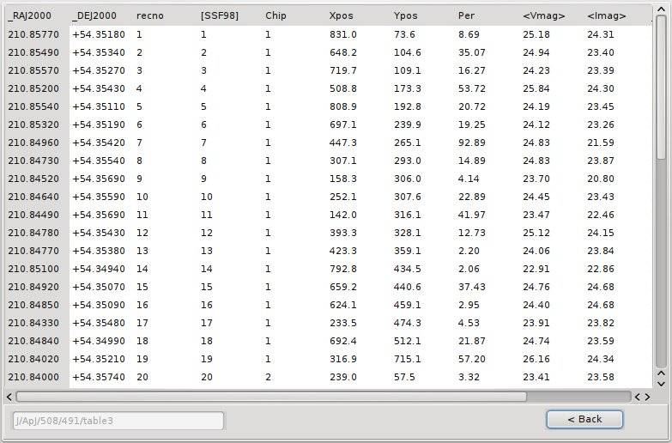Click the Ypos column header
672x443 pixels.
click(x=405, y=15)
